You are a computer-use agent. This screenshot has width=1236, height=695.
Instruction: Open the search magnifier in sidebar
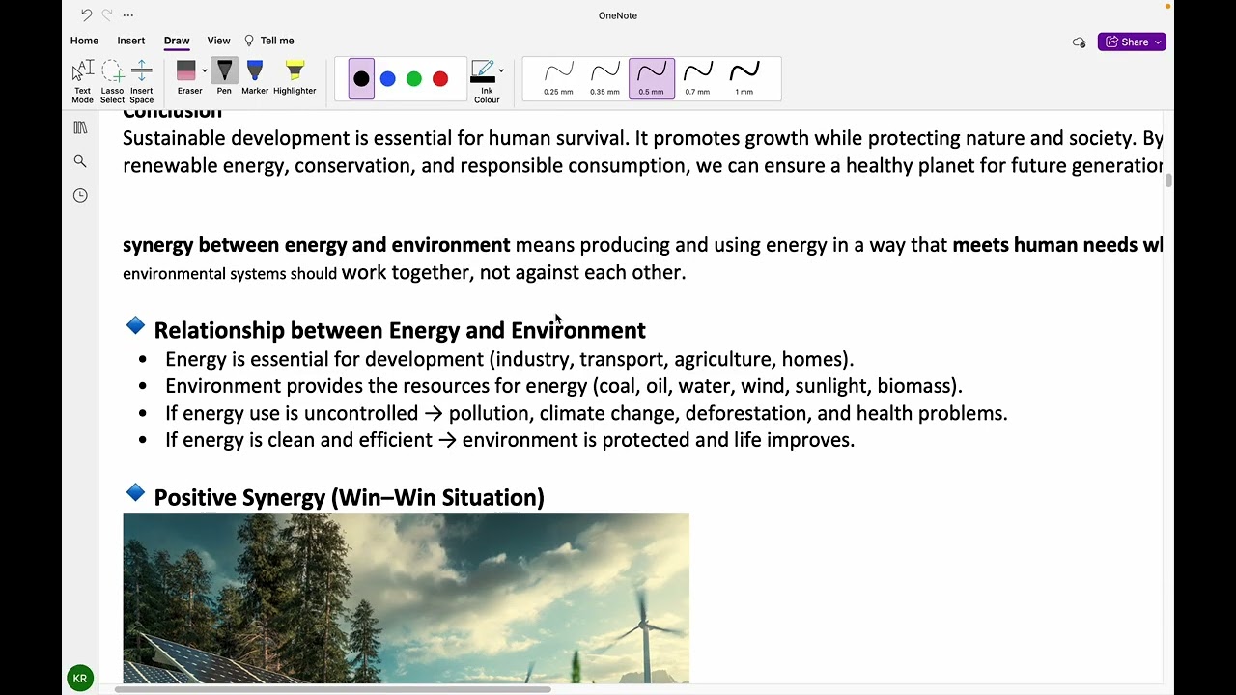[x=80, y=161]
